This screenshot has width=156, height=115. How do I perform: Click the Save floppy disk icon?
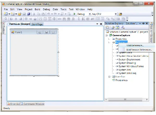[24, 14]
